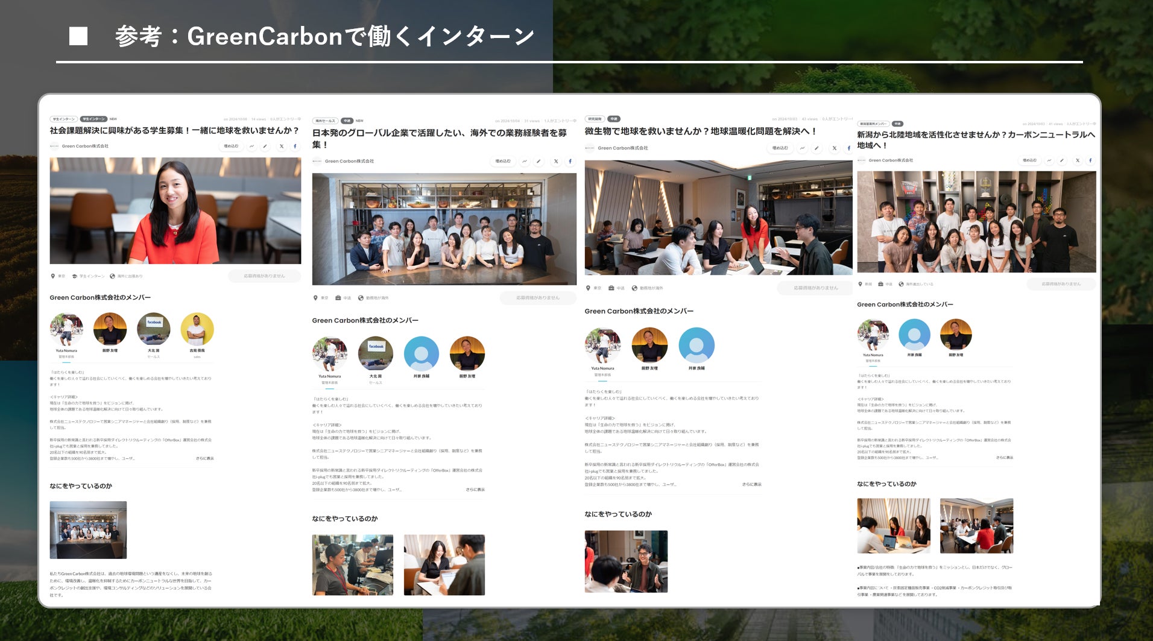The height and width of the screenshot is (641, 1153).
Task: Select 前野 友理 member in the 日本発のグローバル企業 posting
Action: tap(467, 358)
